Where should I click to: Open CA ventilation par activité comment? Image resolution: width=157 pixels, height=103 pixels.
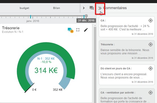tap(127, 96)
